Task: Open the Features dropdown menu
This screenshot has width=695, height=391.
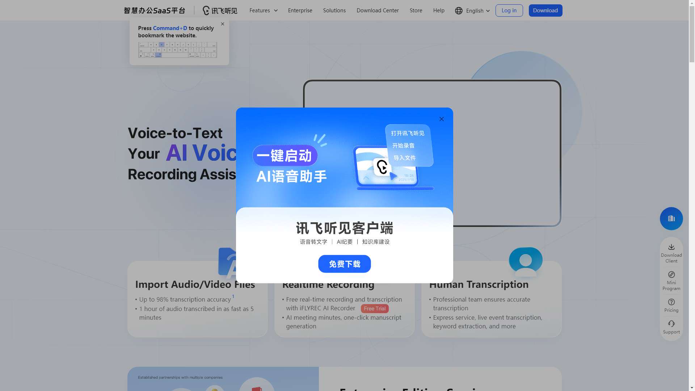Action: 264,10
